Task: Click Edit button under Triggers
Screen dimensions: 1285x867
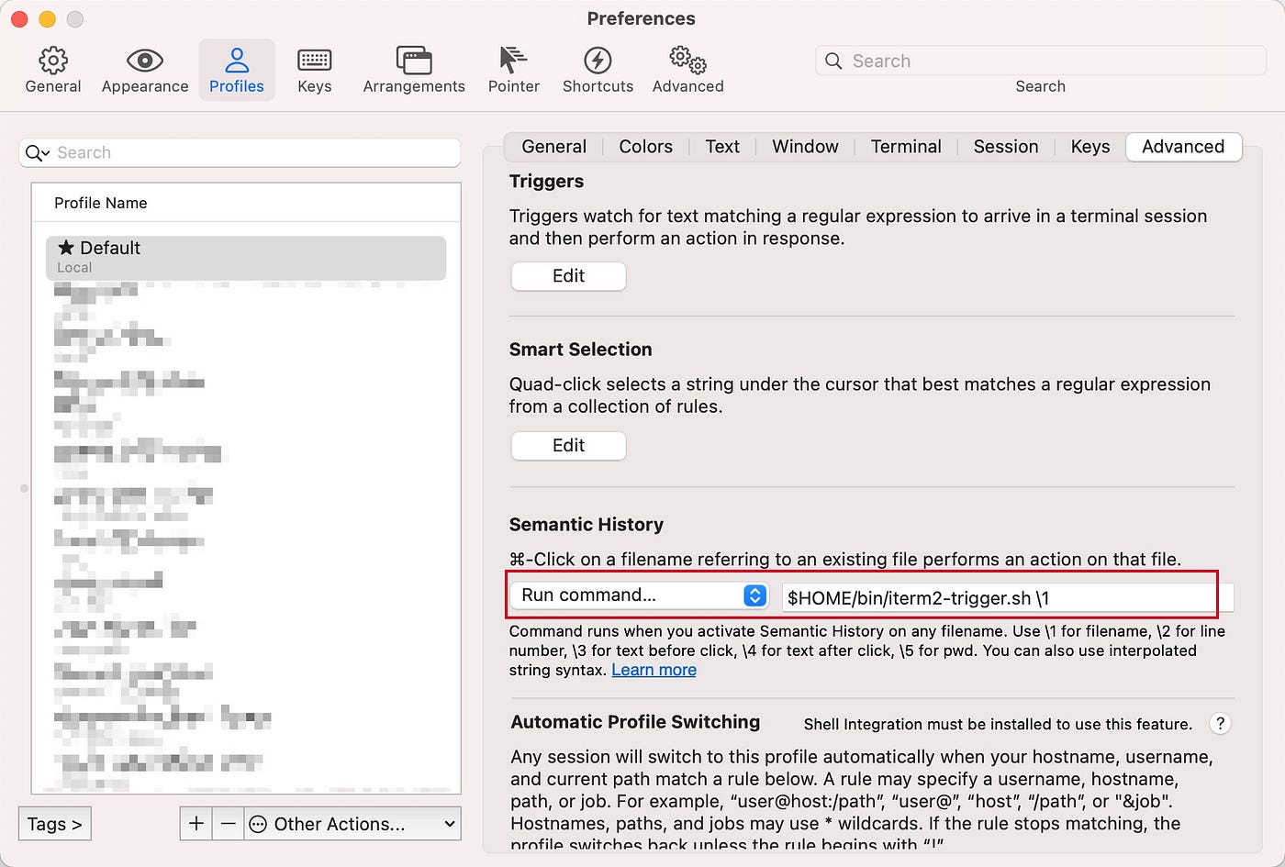Action: (568, 276)
